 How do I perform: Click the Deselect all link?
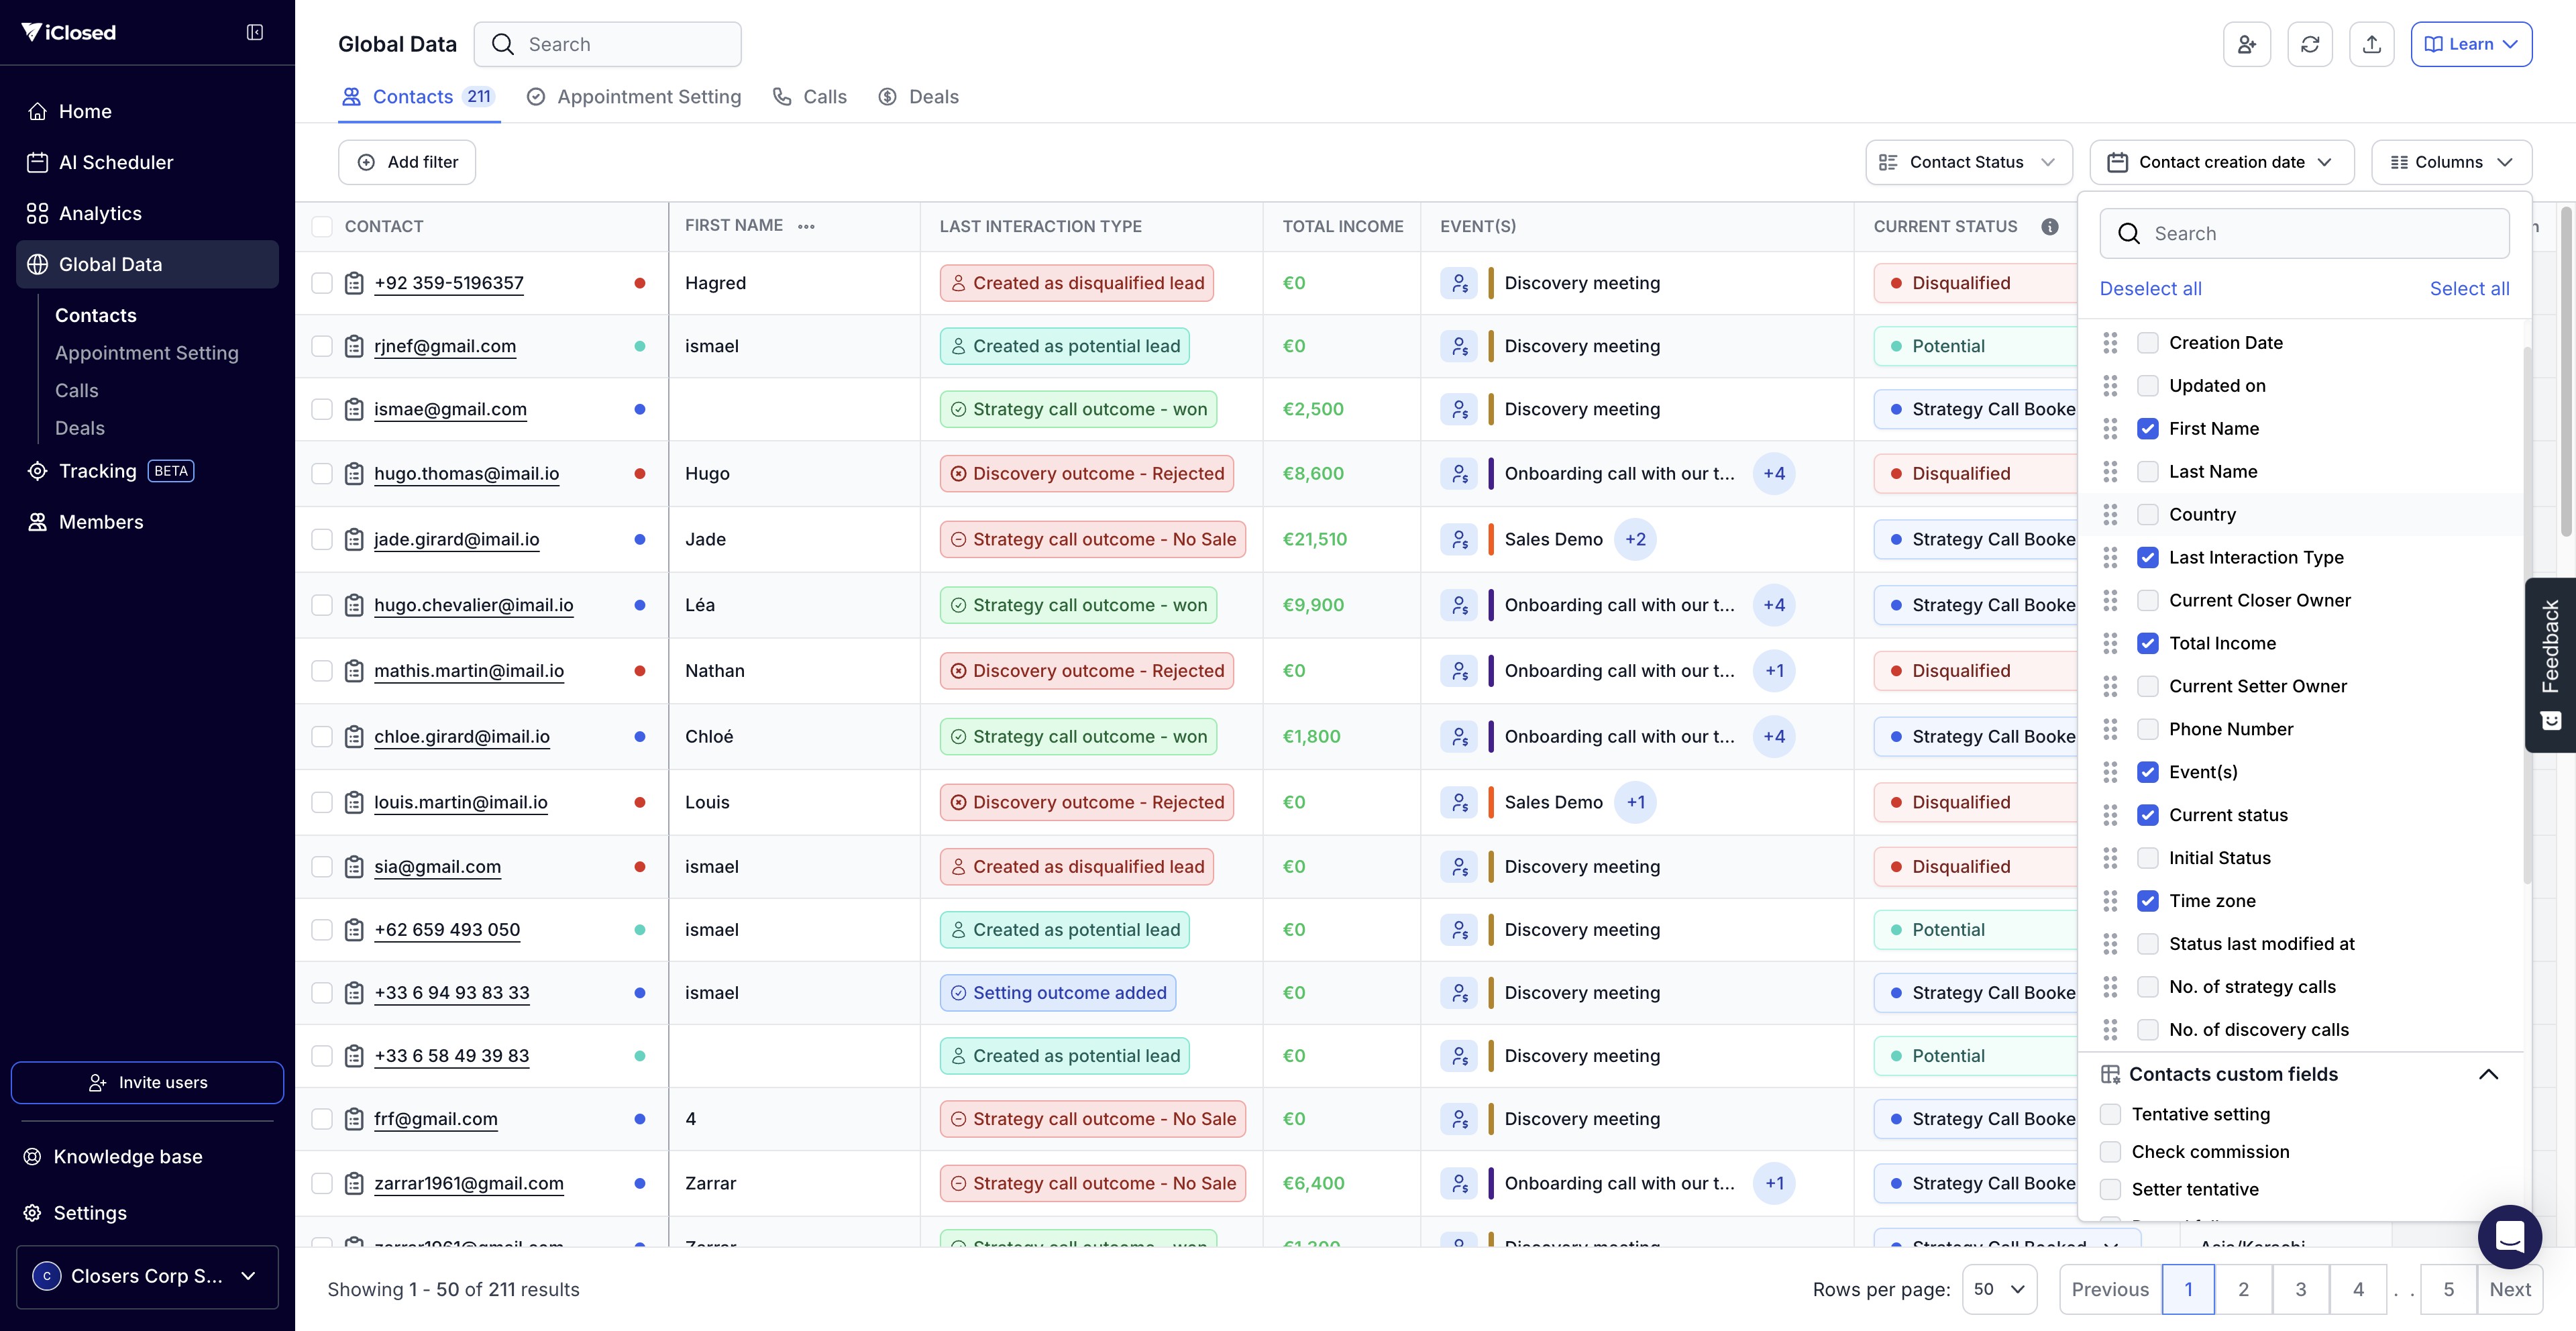[2150, 288]
